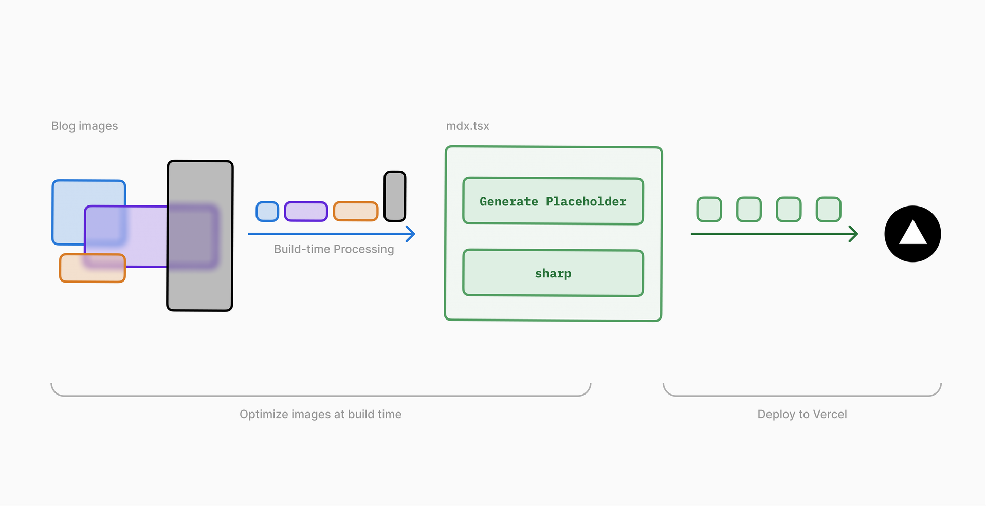Viewport: 987px width, 506px height.
Task: Click the mdx.tsx file label
Action: point(467,126)
